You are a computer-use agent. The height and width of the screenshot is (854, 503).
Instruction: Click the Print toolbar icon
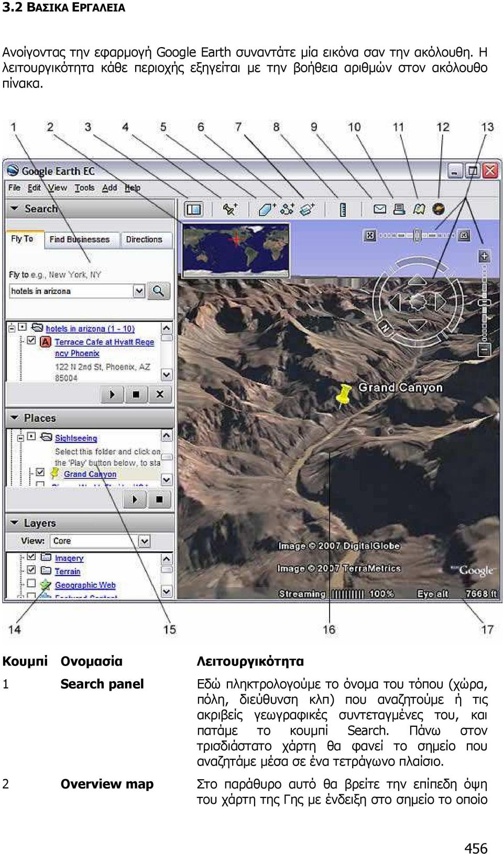point(399,209)
